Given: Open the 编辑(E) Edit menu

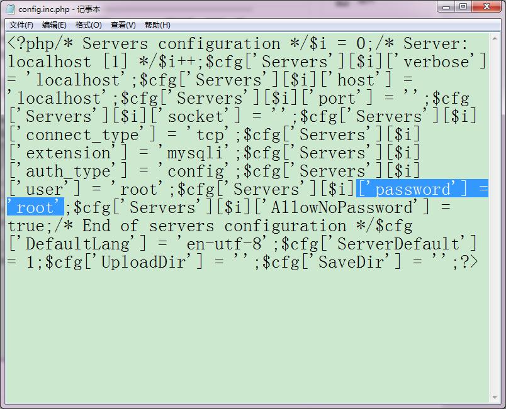Looking at the screenshot, I should point(54,25).
